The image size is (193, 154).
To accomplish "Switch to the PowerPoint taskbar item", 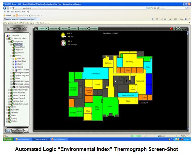I will click(59, 139).
